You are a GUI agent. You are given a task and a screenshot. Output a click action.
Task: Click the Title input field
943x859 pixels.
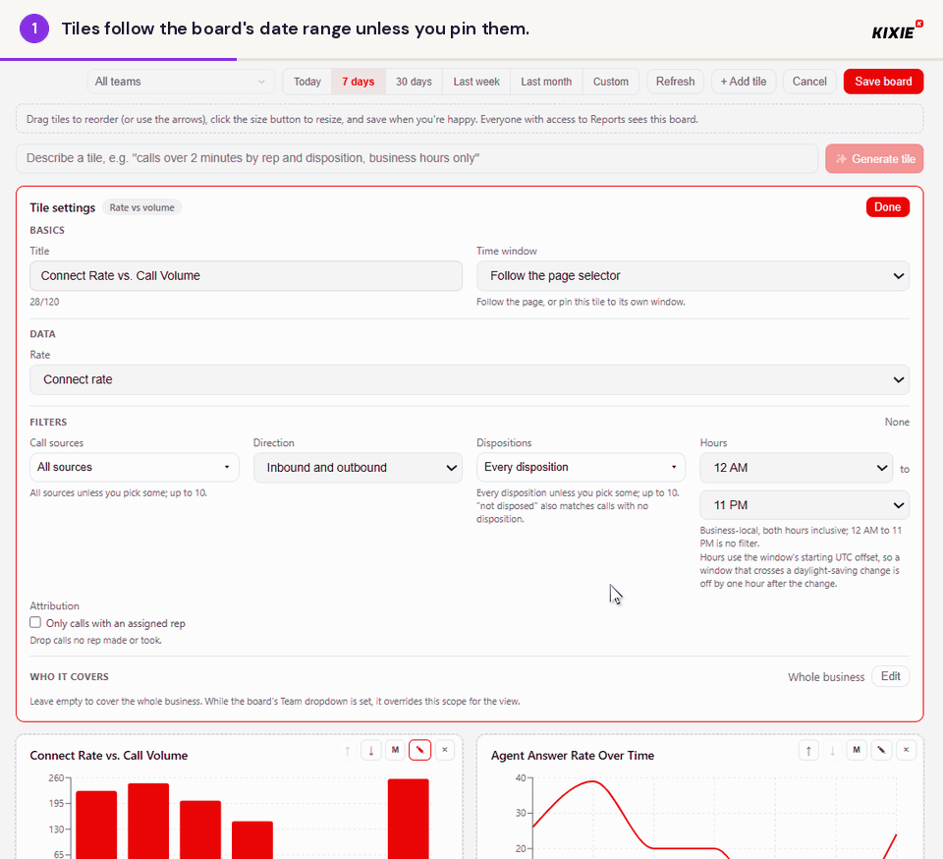[x=246, y=276]
